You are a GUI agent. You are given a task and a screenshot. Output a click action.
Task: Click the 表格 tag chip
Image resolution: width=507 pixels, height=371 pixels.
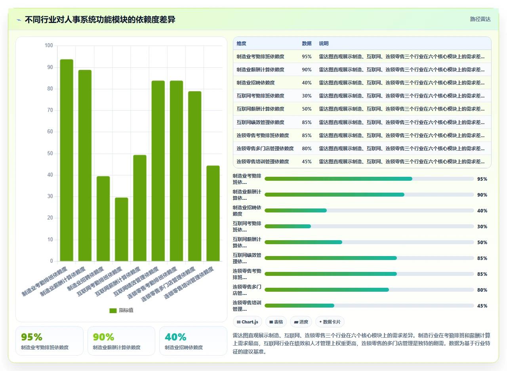[276, 322]
